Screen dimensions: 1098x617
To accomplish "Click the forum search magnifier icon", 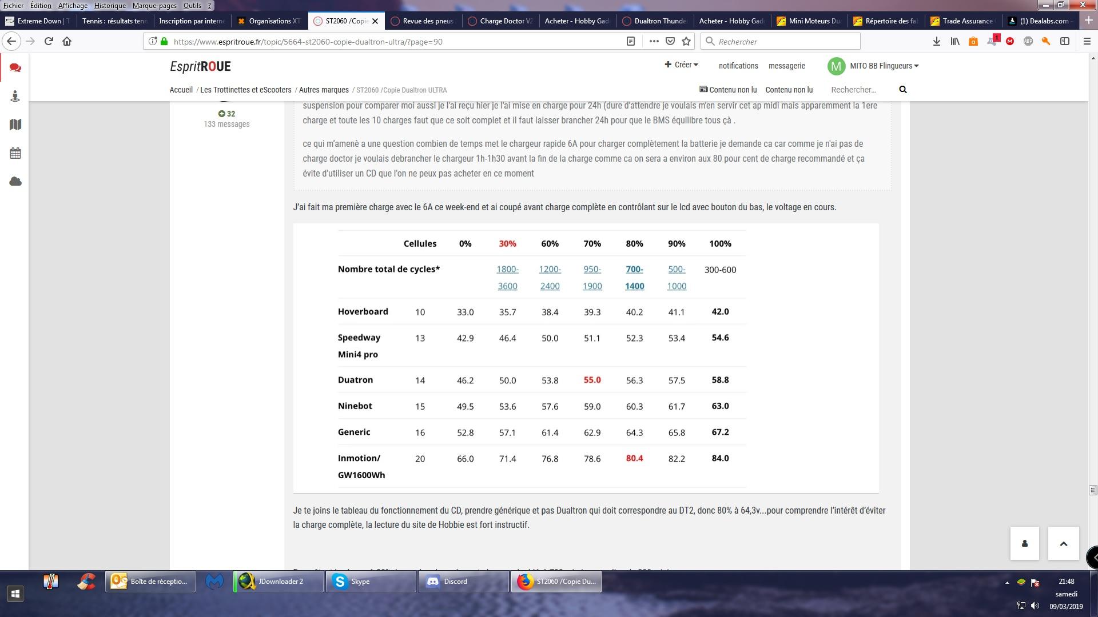I will click(903, 90).
